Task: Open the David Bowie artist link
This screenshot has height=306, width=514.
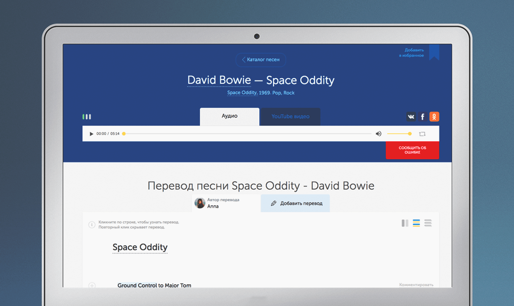Action: click(219, 80)
